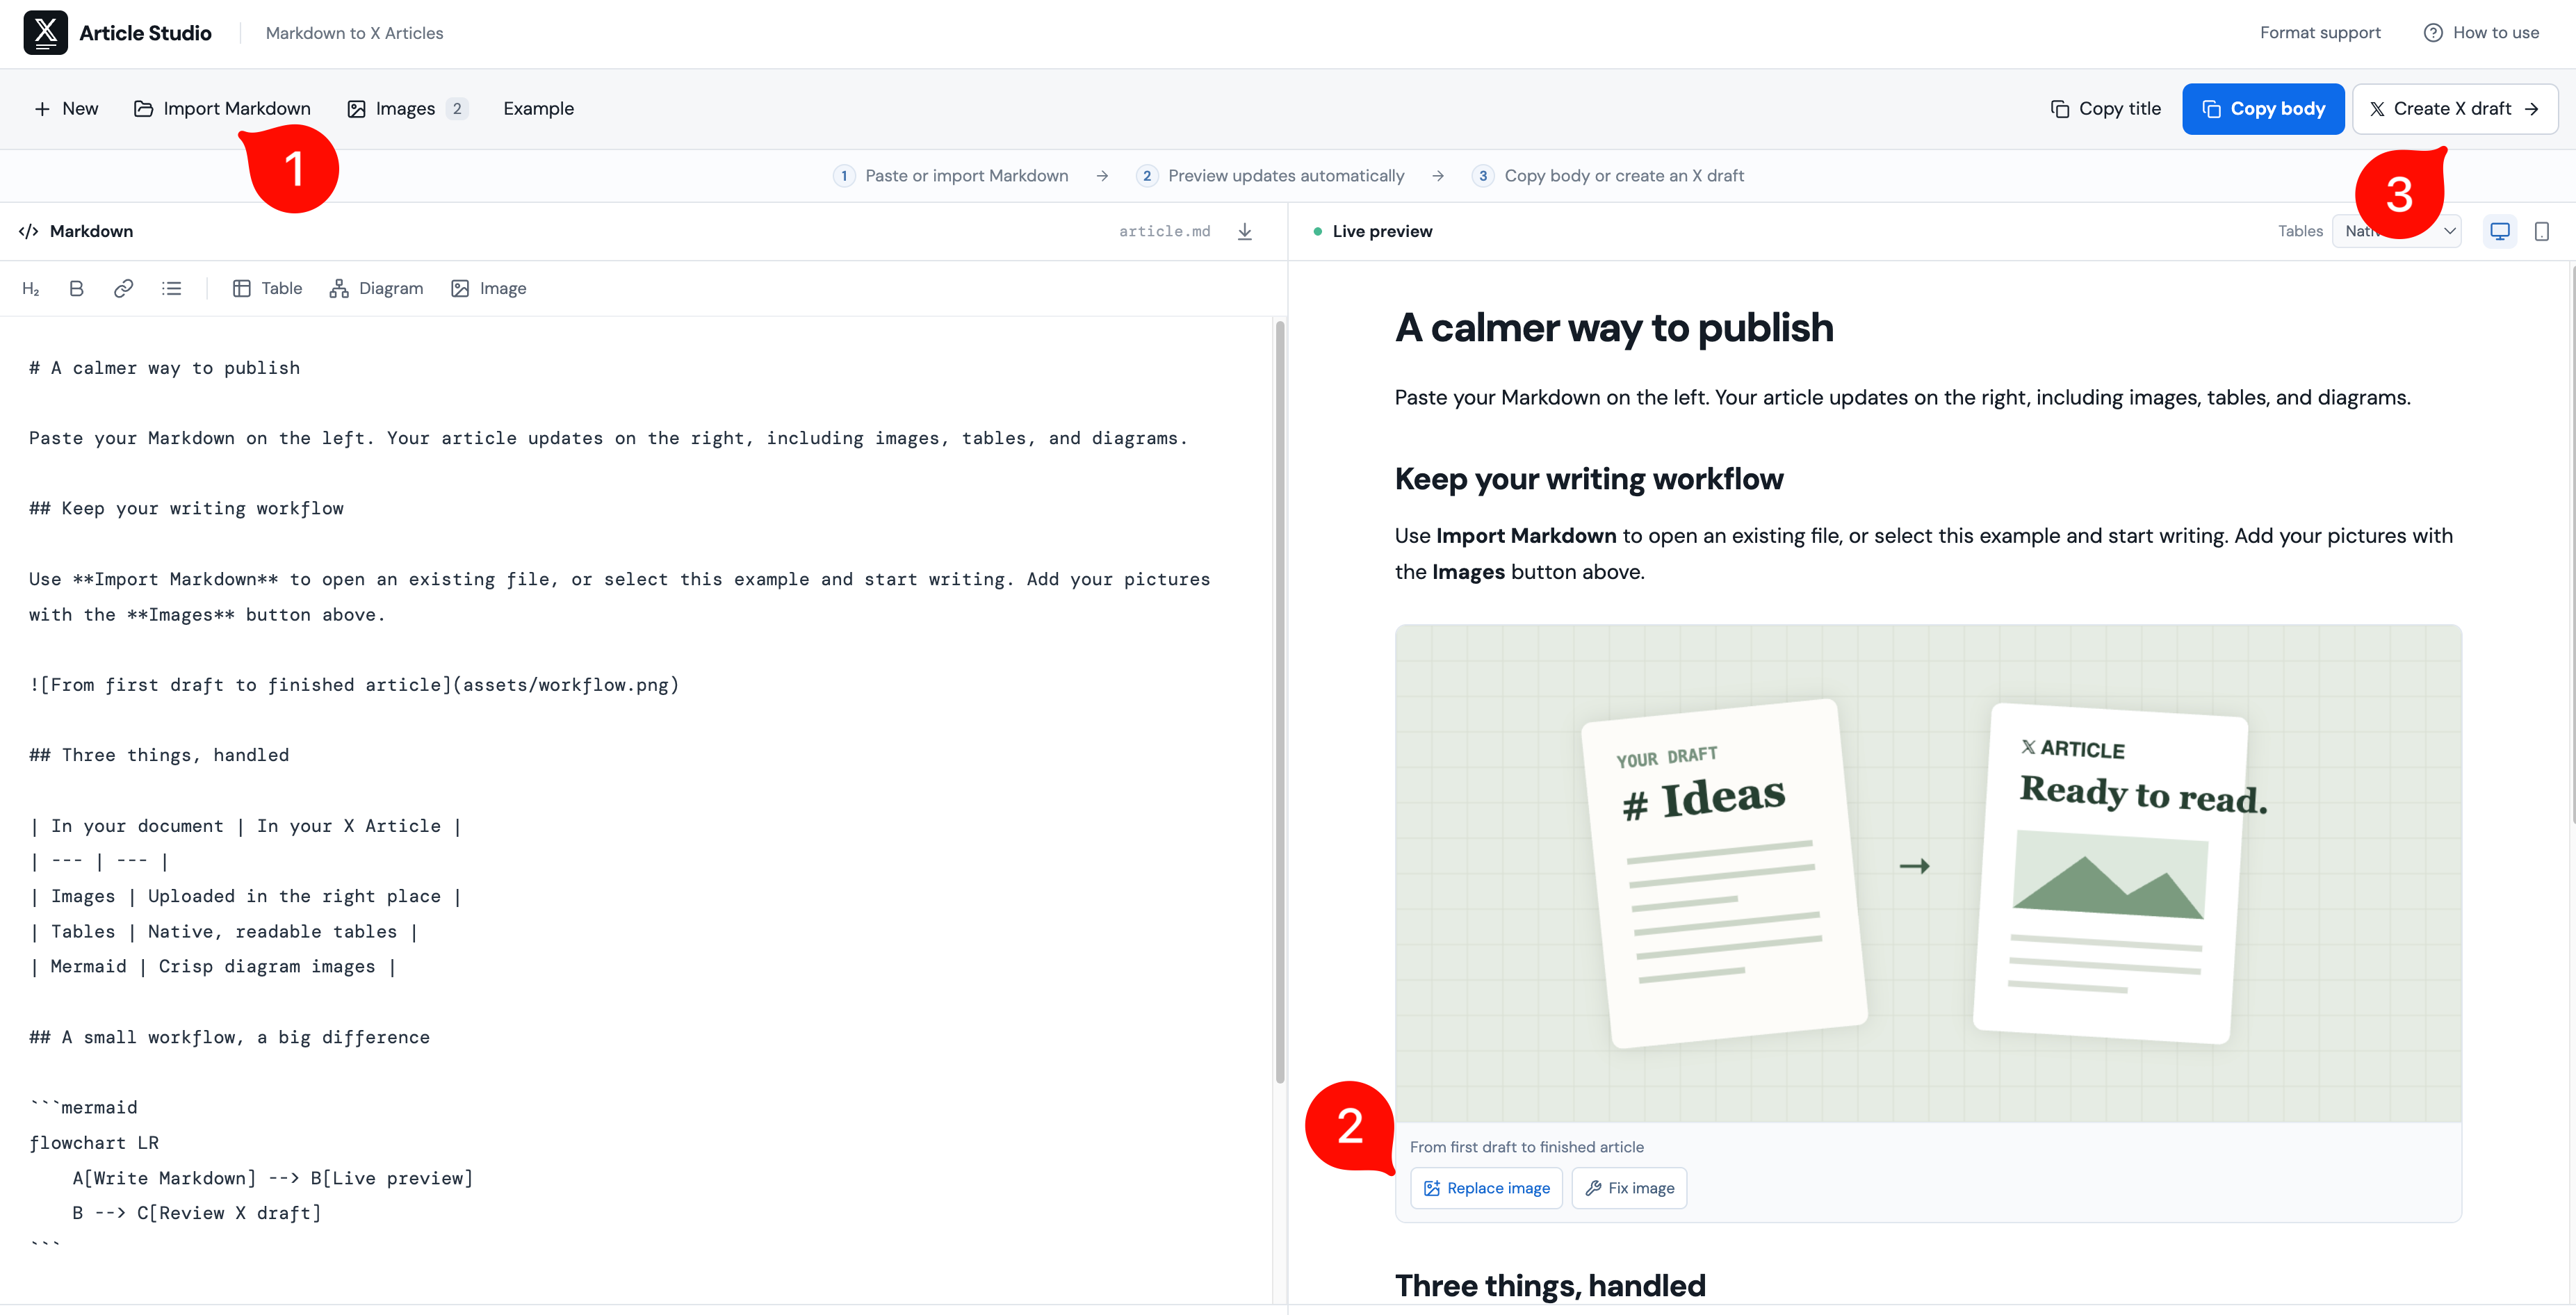Open the Tables mode dropdown
Screen dimensions: 2576x1315
[2396, 231]
